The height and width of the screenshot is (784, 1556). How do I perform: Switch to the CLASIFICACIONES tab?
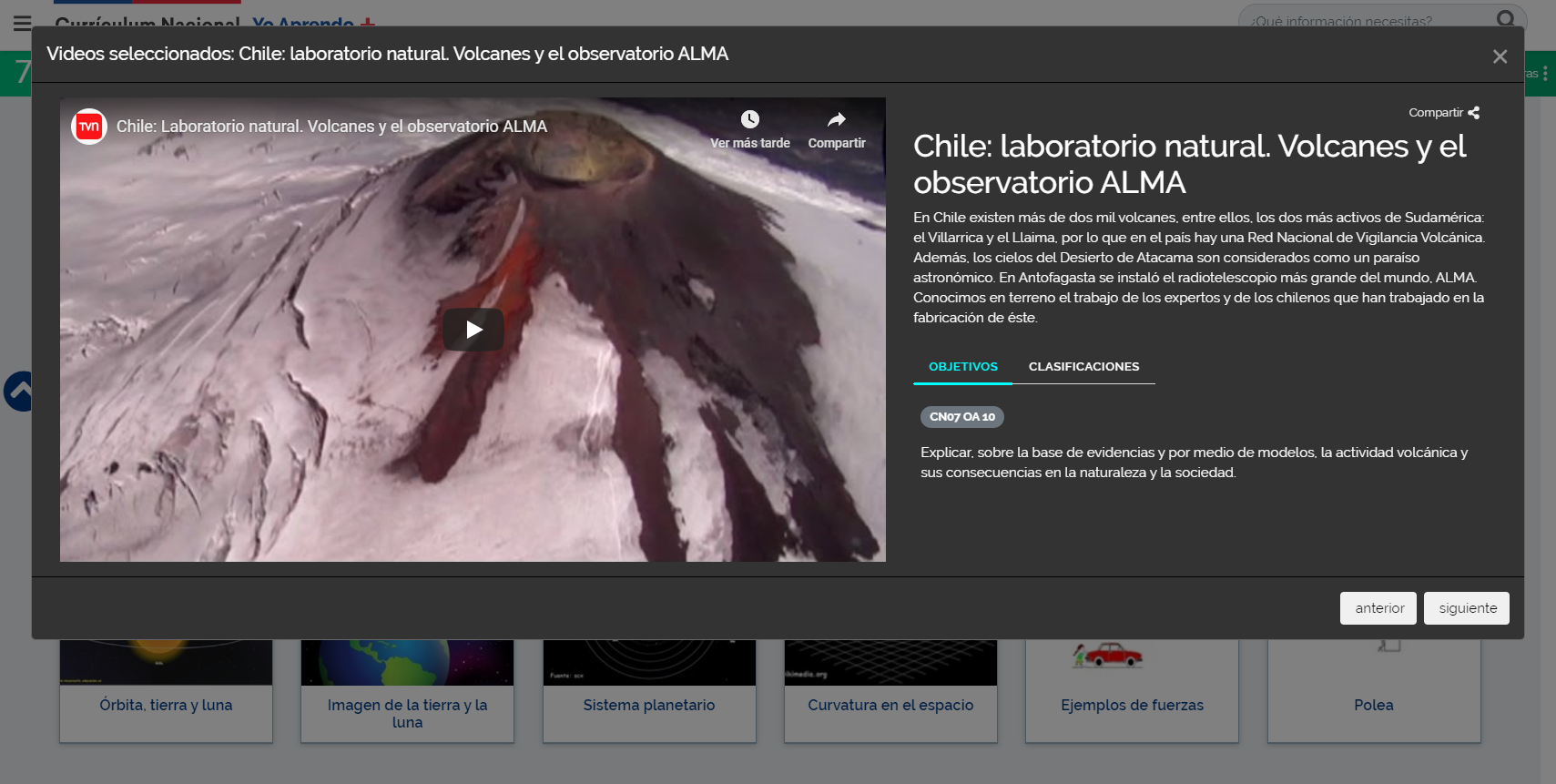pos(1083,366)
